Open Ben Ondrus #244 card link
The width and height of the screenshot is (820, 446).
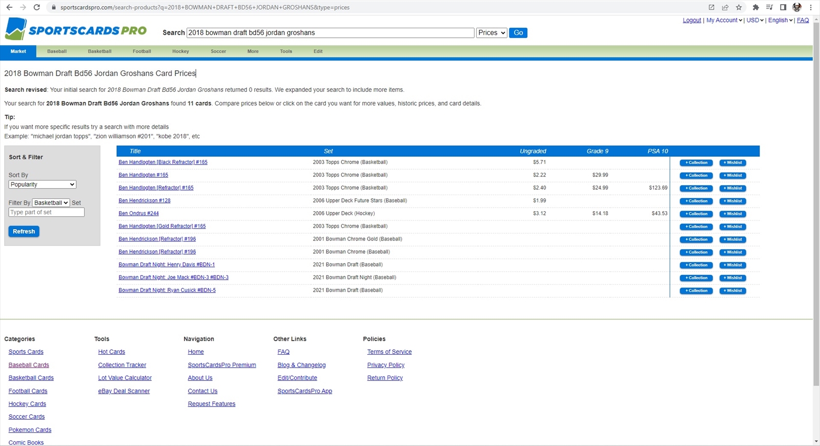[139, 214]
